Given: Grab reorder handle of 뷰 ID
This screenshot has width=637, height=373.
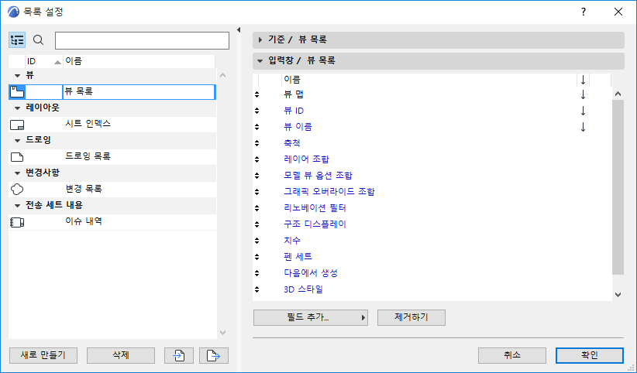Looking at the screenshot, I should pos(257,111).
